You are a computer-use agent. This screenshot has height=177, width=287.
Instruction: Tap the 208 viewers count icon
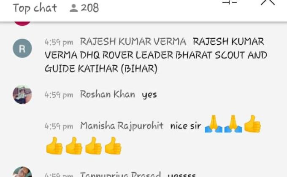pos(74,8)
